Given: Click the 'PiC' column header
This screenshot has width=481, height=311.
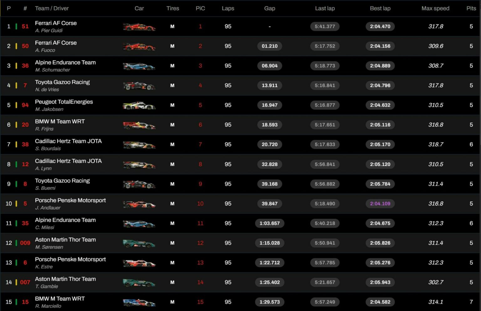Looking at the screenshot, I should pyautogui.click(x=200, y=8).
